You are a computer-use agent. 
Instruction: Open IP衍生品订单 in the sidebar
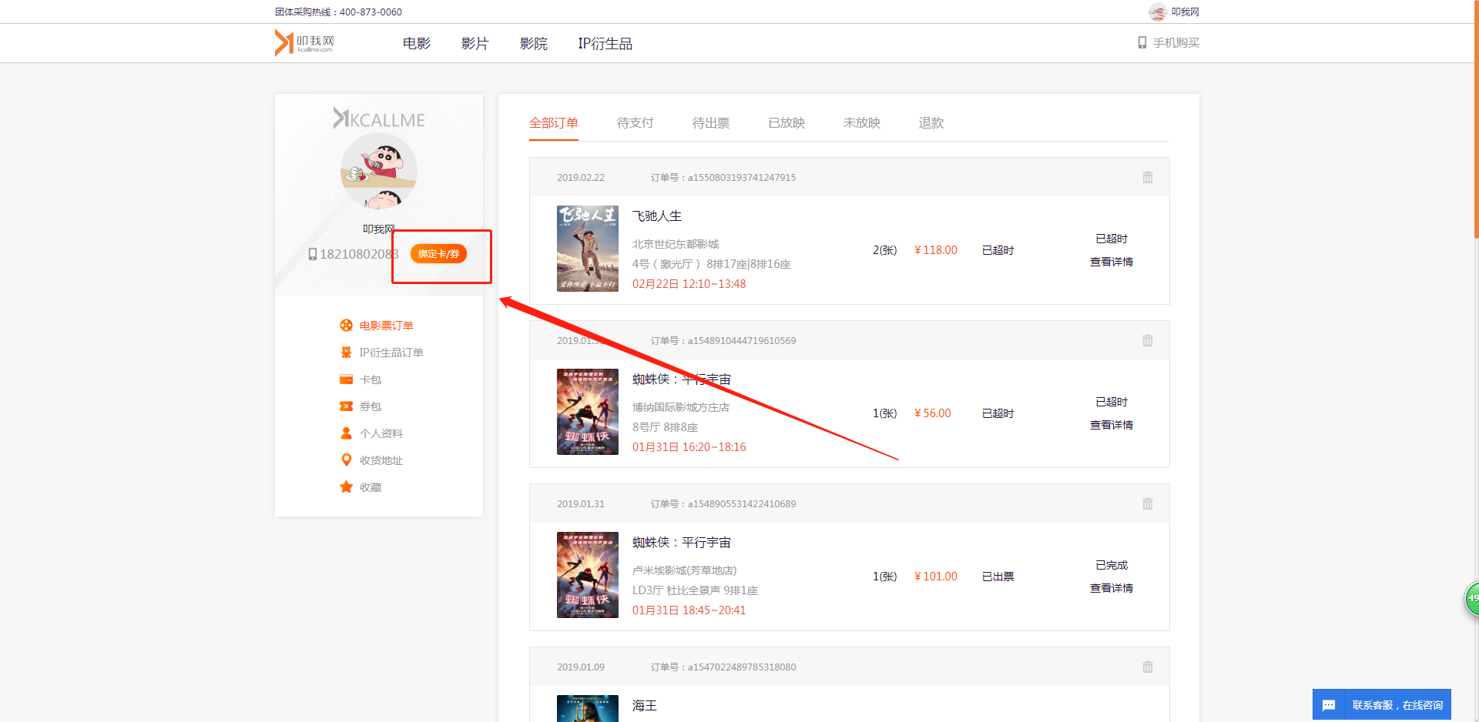(391, 353)
